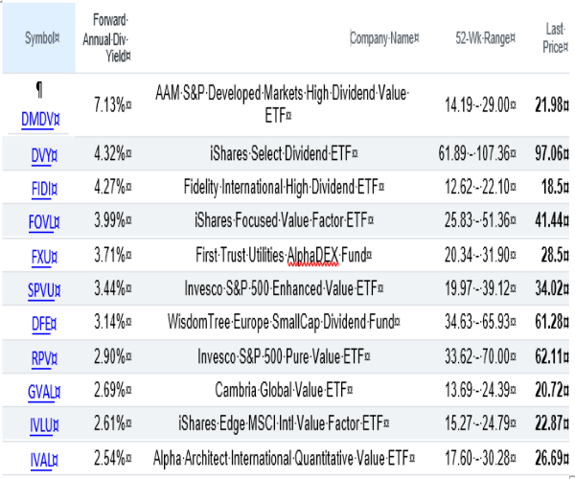Click the 26.69 last price cell
Viewport: 575px width, 479px height.
[554, 458]
